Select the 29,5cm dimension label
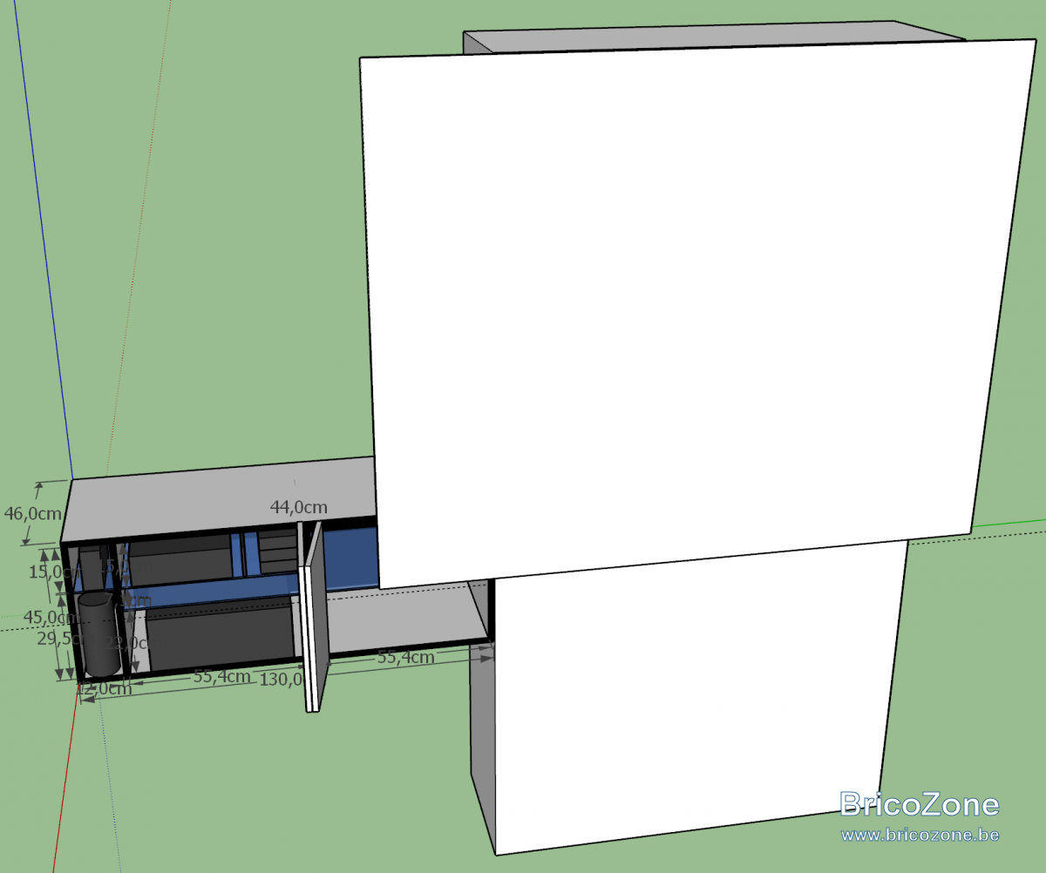 (52, 639)
